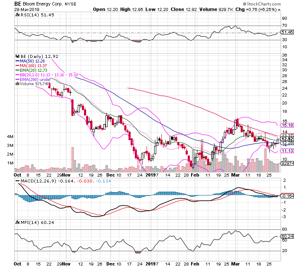The image size is (294, 268).
Task: Click the Chg +0.76 (+6.25%) value
Action: pyautogui.click(x=256, y=9)
